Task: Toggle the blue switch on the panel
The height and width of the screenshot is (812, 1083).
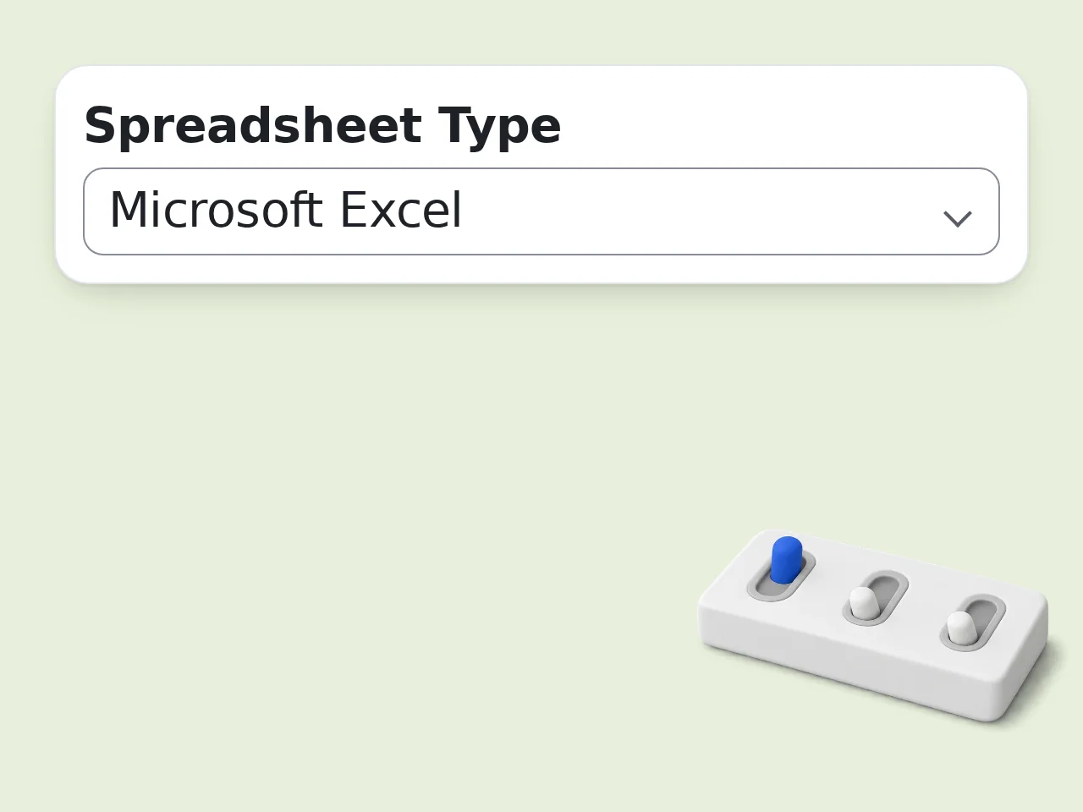Action: [x=786, y=560]
